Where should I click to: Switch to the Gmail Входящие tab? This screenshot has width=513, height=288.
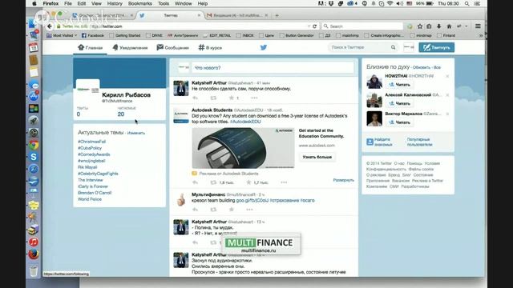coord(237,15)
